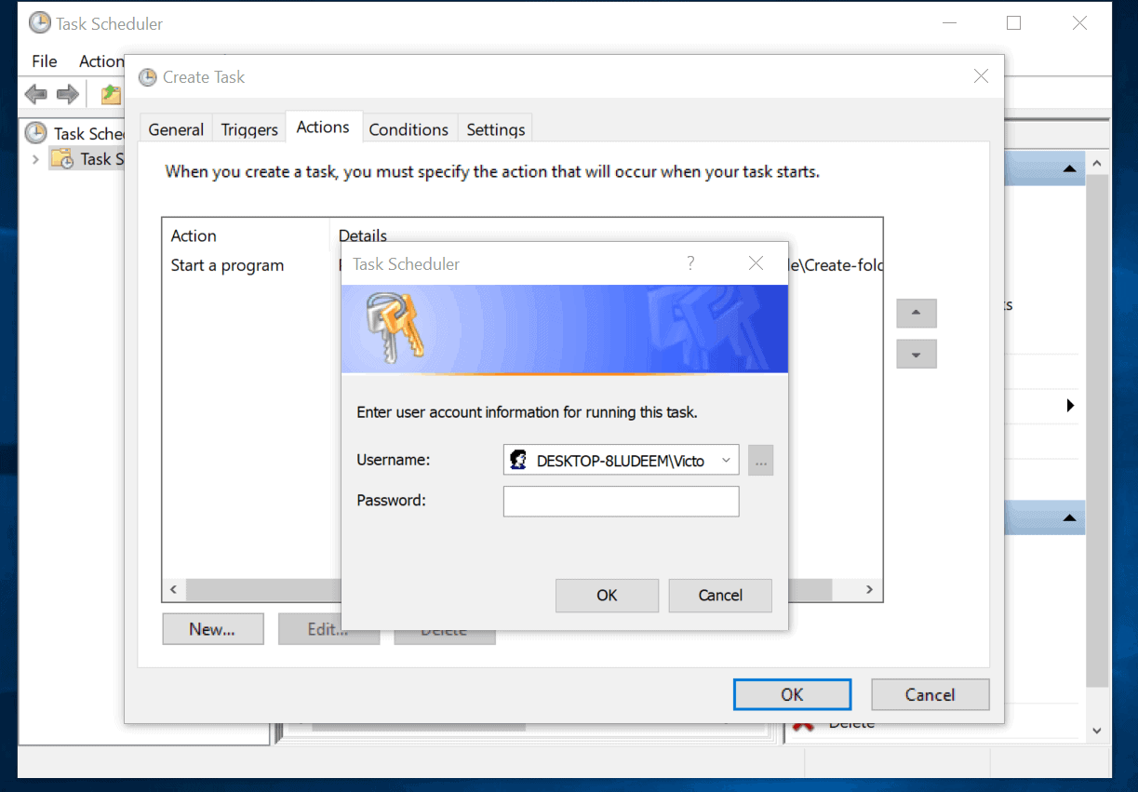Click the up-folder icon in Task Scheduler toolbar
1138x792 pixels.
point(111,94)
